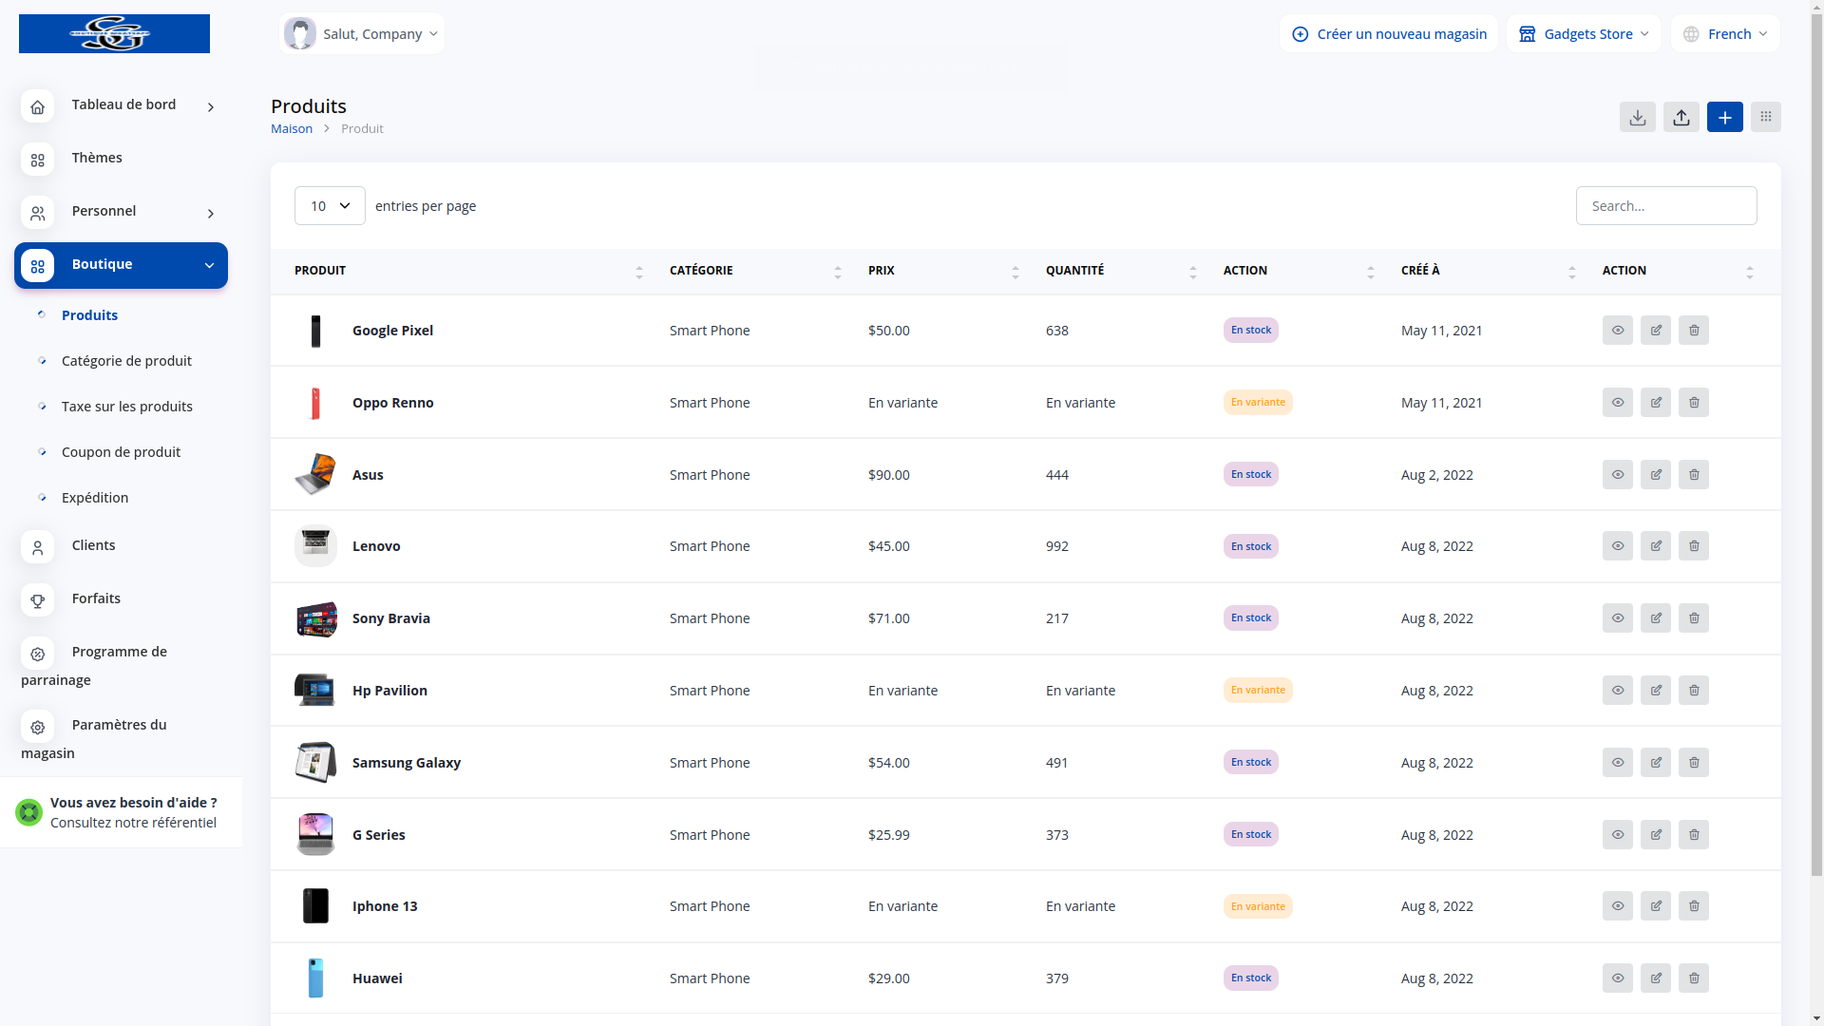This screenshot has height=1026, width=1824.
Task: View the Asus product eye icon
Action: 1617,475
